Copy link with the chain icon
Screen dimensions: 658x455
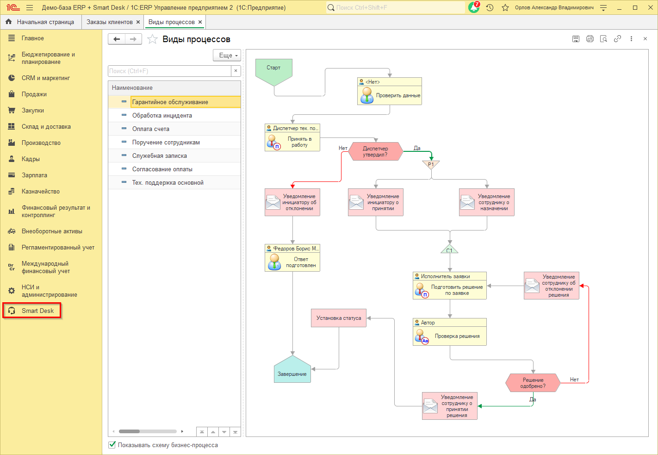point(617,39)
